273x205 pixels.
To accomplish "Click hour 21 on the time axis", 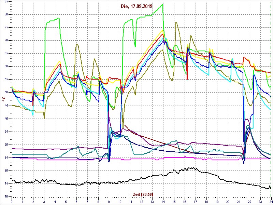I will point(238,202).
